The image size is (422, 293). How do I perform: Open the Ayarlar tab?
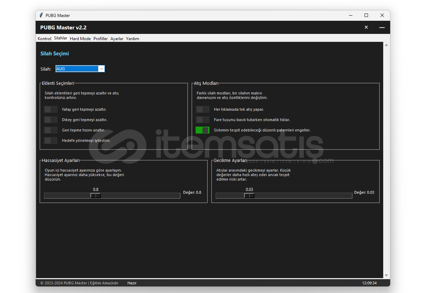click(x=117, y=39)
